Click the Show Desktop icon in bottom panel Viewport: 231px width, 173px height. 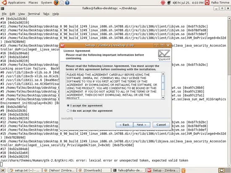pyautogui.click(x=3, y=170)
